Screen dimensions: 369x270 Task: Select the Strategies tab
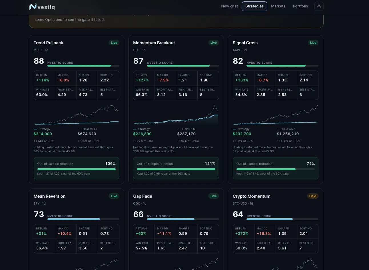[254, 6]
